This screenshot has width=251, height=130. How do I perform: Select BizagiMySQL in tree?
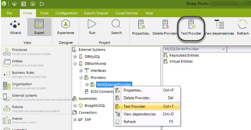coord(95,105)
